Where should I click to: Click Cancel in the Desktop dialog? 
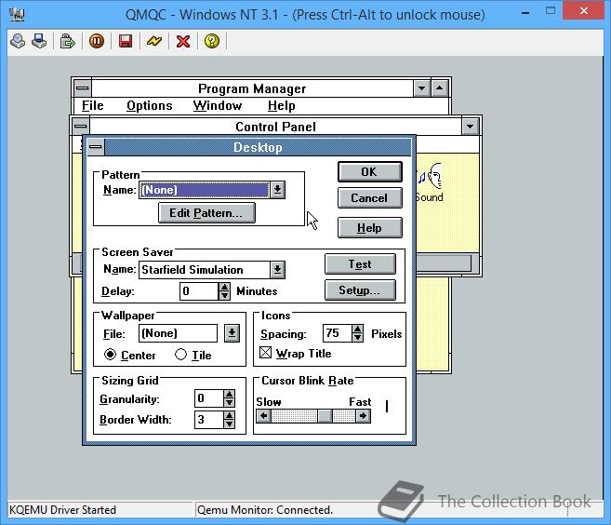(370, 198)
